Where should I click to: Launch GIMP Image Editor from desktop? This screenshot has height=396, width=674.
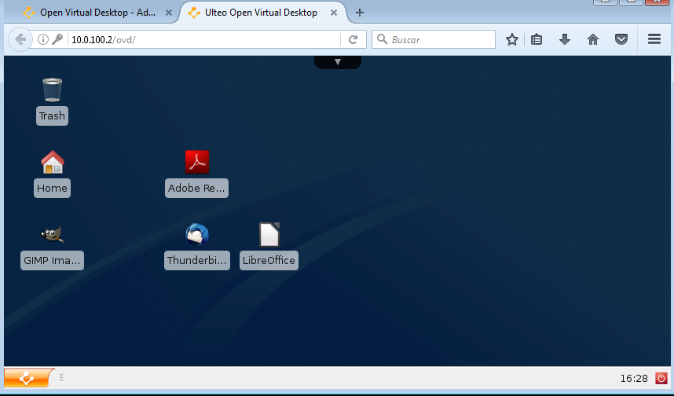click(x=52, y=235)
